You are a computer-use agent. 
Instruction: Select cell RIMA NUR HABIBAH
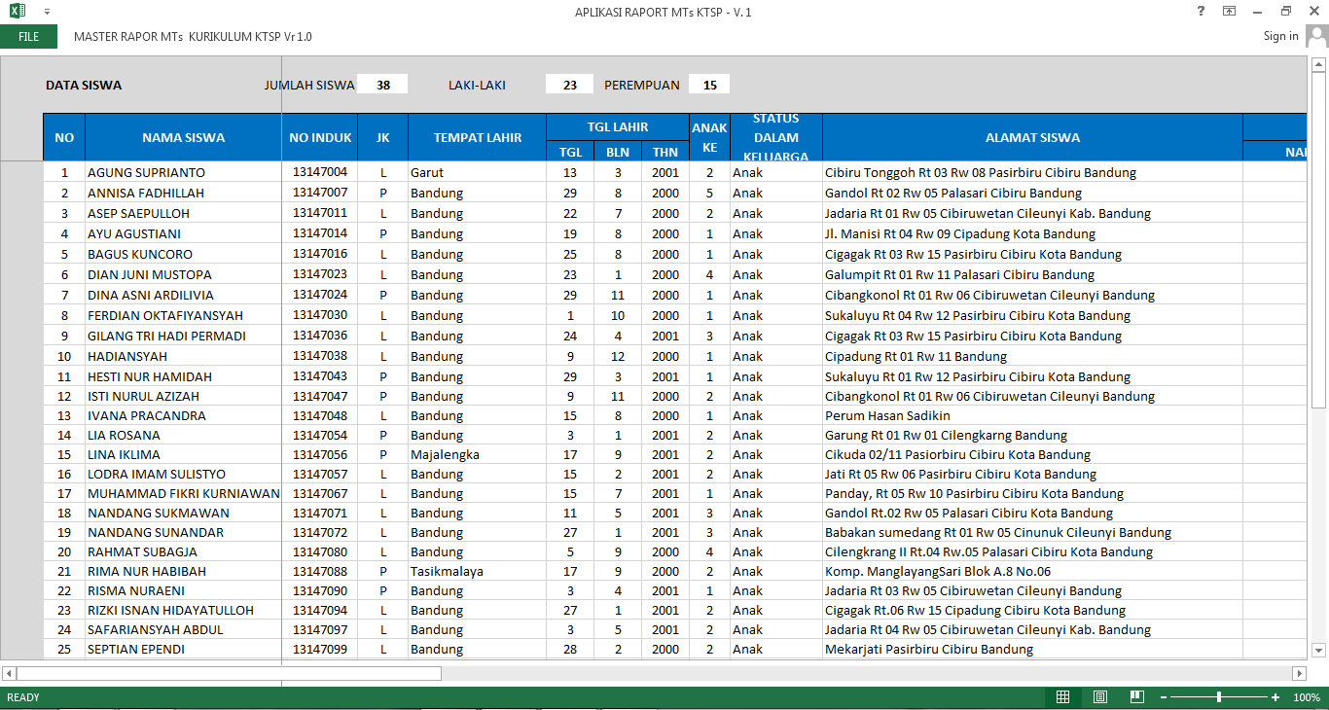184,571
